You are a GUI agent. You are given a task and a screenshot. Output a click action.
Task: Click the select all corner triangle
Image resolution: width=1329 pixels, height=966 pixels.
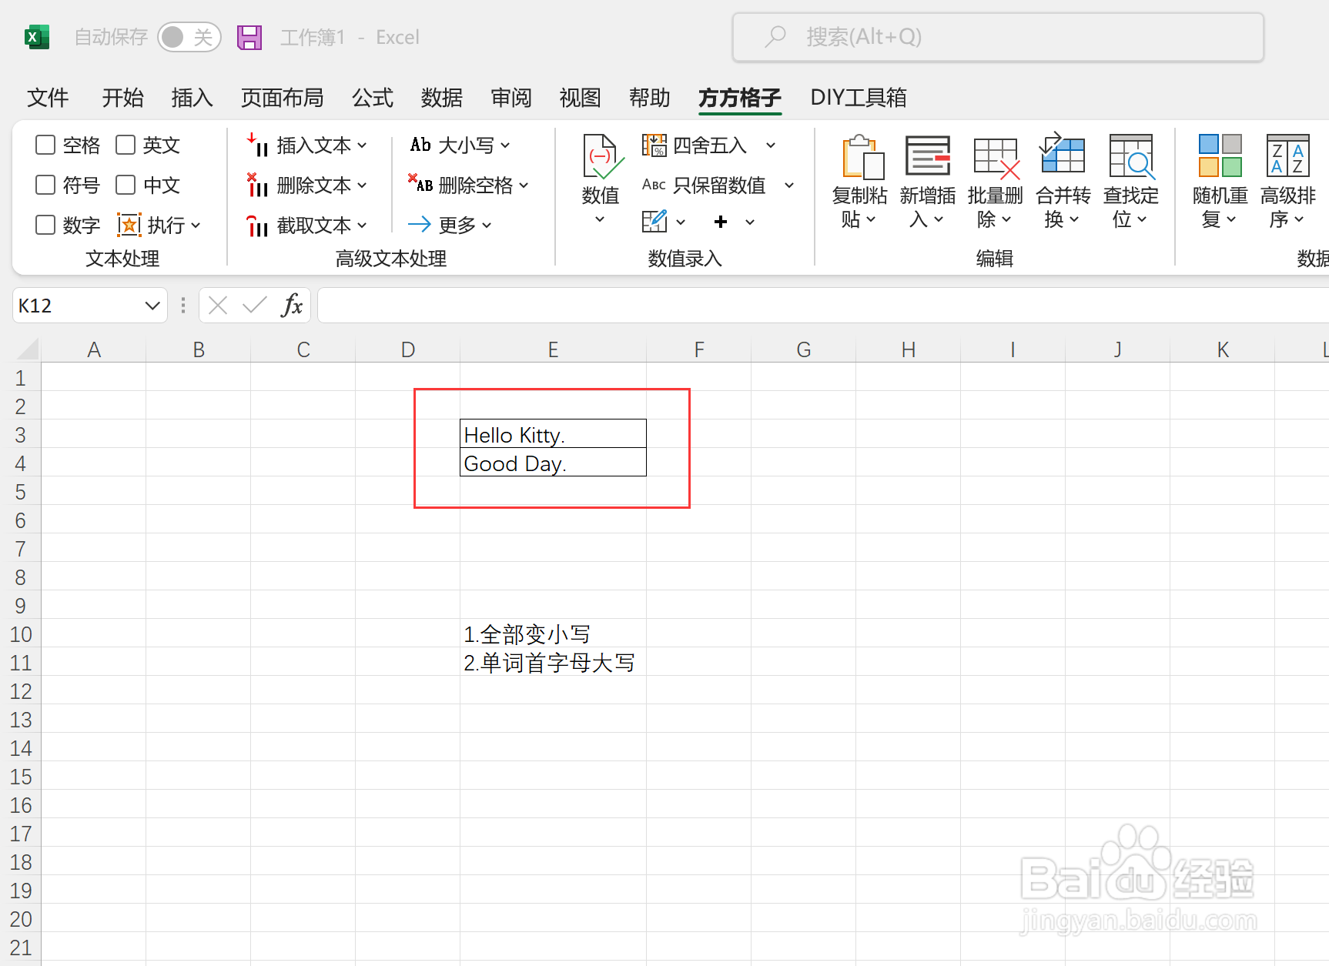coord(27,349)
